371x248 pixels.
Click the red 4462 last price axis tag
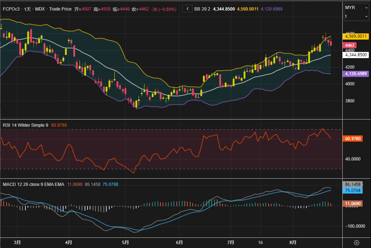(350, 45)
